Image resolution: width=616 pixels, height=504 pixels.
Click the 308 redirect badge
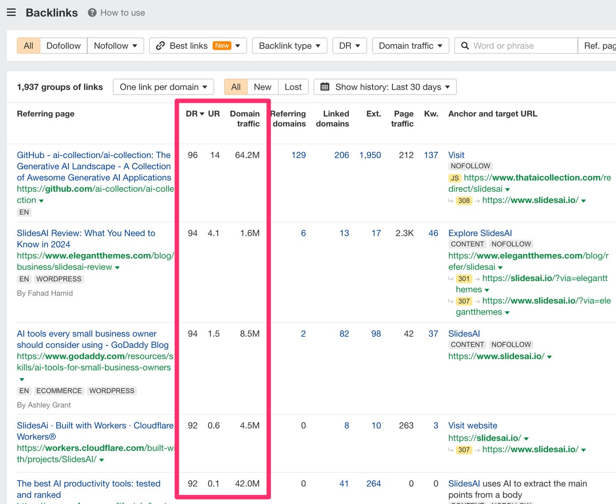click(x=464, y=201)
